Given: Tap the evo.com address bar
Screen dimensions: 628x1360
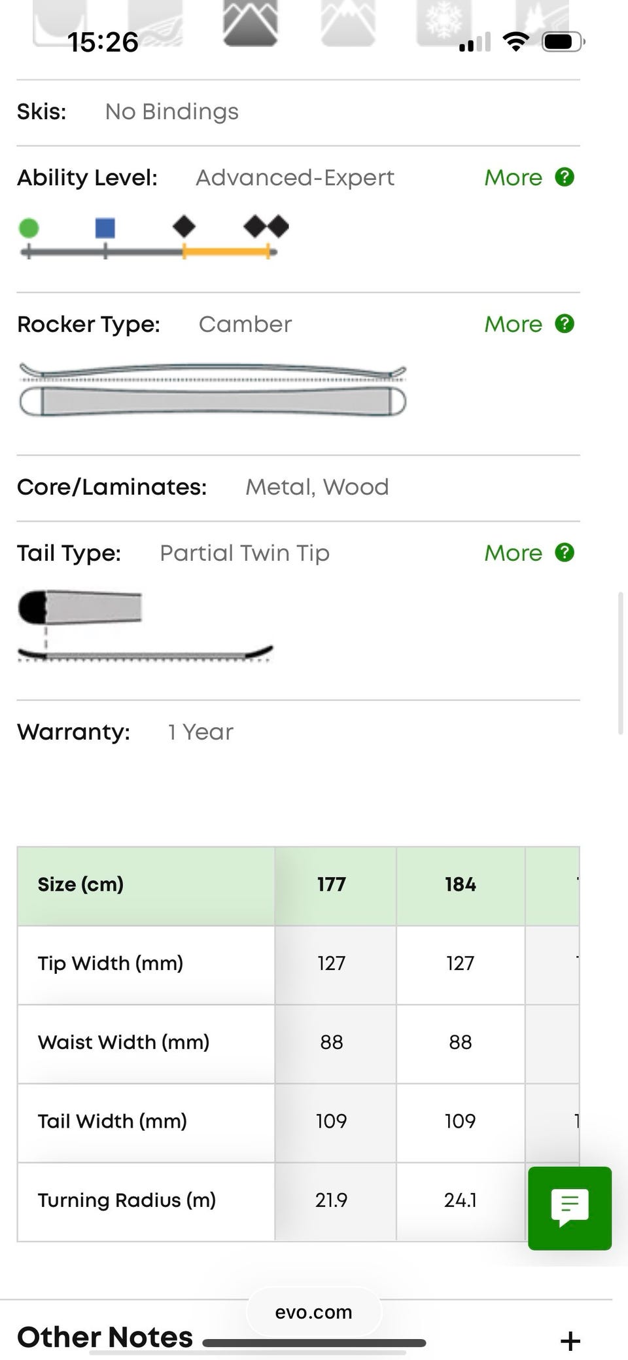Looking at the screenshot, I should click(314, 1312).
